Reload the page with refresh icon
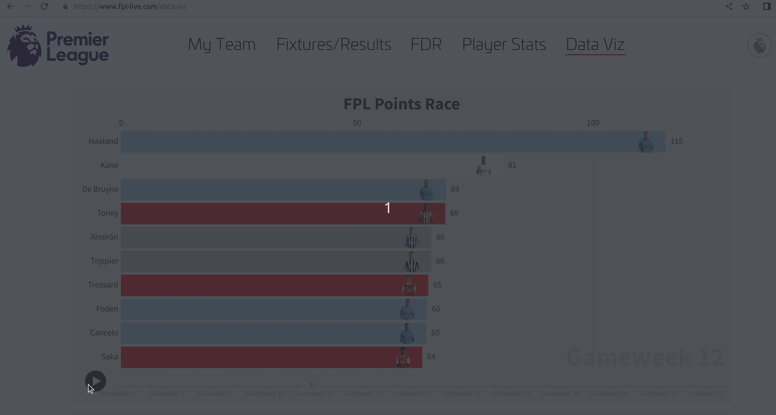The image size is (776, 415). 44,6
